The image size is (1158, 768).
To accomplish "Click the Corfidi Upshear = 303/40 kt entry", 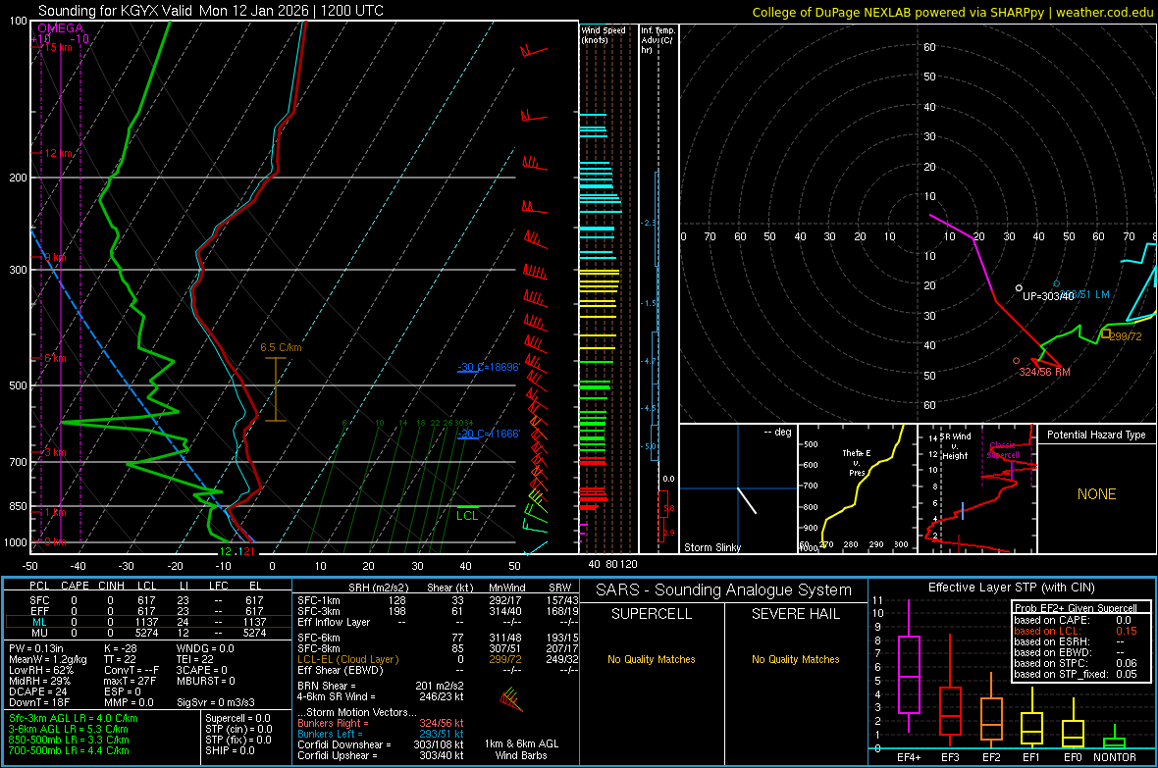I will (381, 755).
